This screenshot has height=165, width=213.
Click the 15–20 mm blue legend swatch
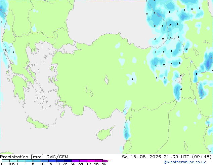tap(52, 161)
